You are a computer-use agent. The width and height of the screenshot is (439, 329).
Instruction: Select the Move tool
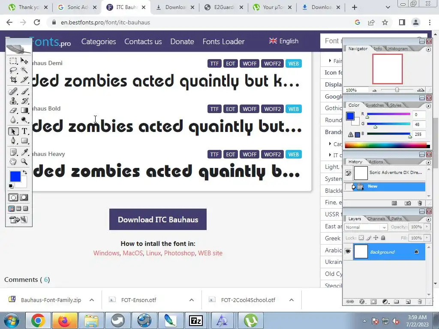[24, 61]
